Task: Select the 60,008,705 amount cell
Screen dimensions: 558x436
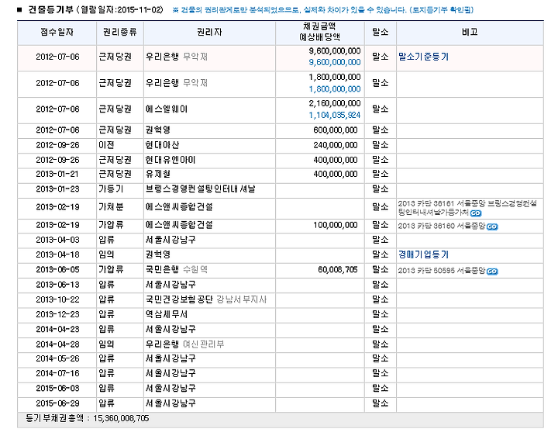Action: 338,270
